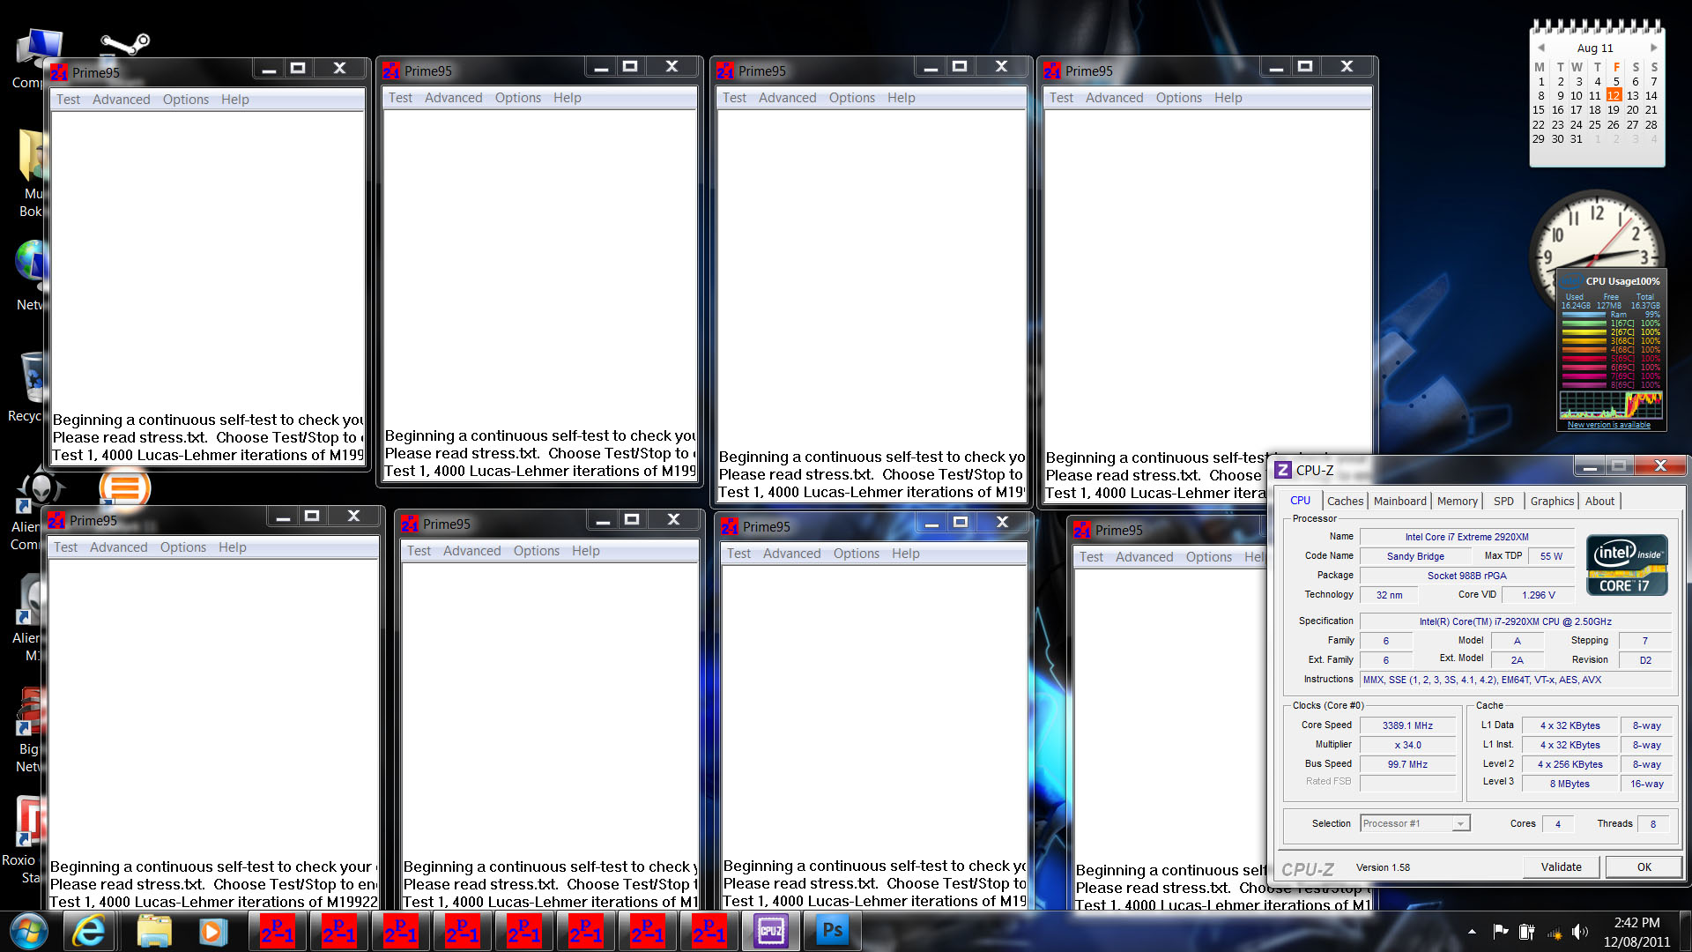
Task: Open the wireless network tray icon
Action: click(x=1555, y=932)
